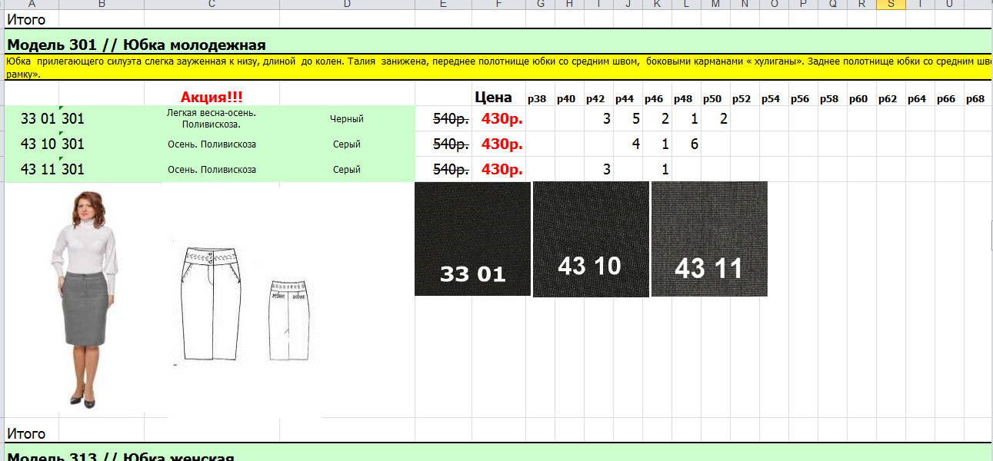Click 'Серый' color in row 43 10 301
993x461 pixels.
pos(347,144)
